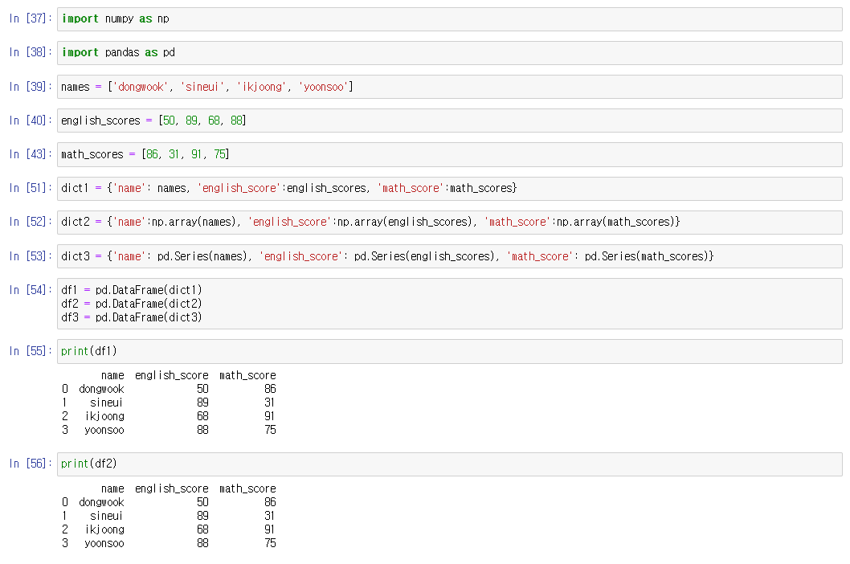Click the 'In [40]:' prompt label

click(x=31, y=120)
